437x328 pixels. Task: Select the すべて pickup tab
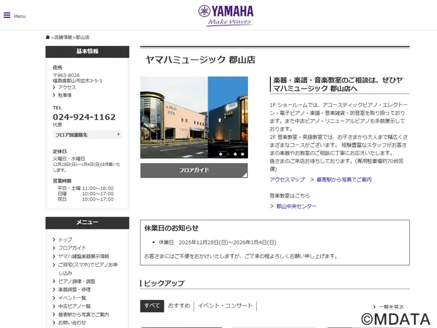pos(152,306)
